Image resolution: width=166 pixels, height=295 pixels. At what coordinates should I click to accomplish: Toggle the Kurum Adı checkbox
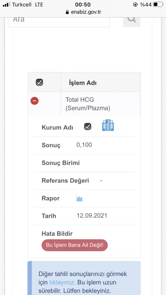click(88, 127)
